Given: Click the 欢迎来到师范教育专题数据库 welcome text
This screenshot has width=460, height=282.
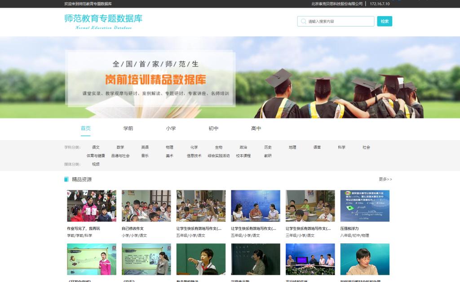Looking at the screenshot, I should click(88, 4).
